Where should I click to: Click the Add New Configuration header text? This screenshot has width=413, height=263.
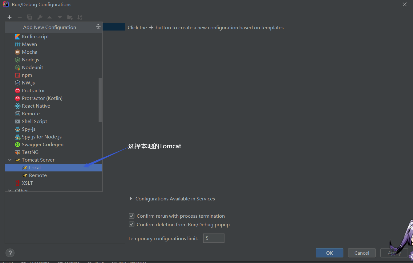(x=50, y=27)
